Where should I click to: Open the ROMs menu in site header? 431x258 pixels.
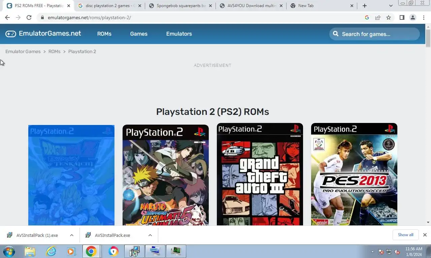tap(104, 34)
